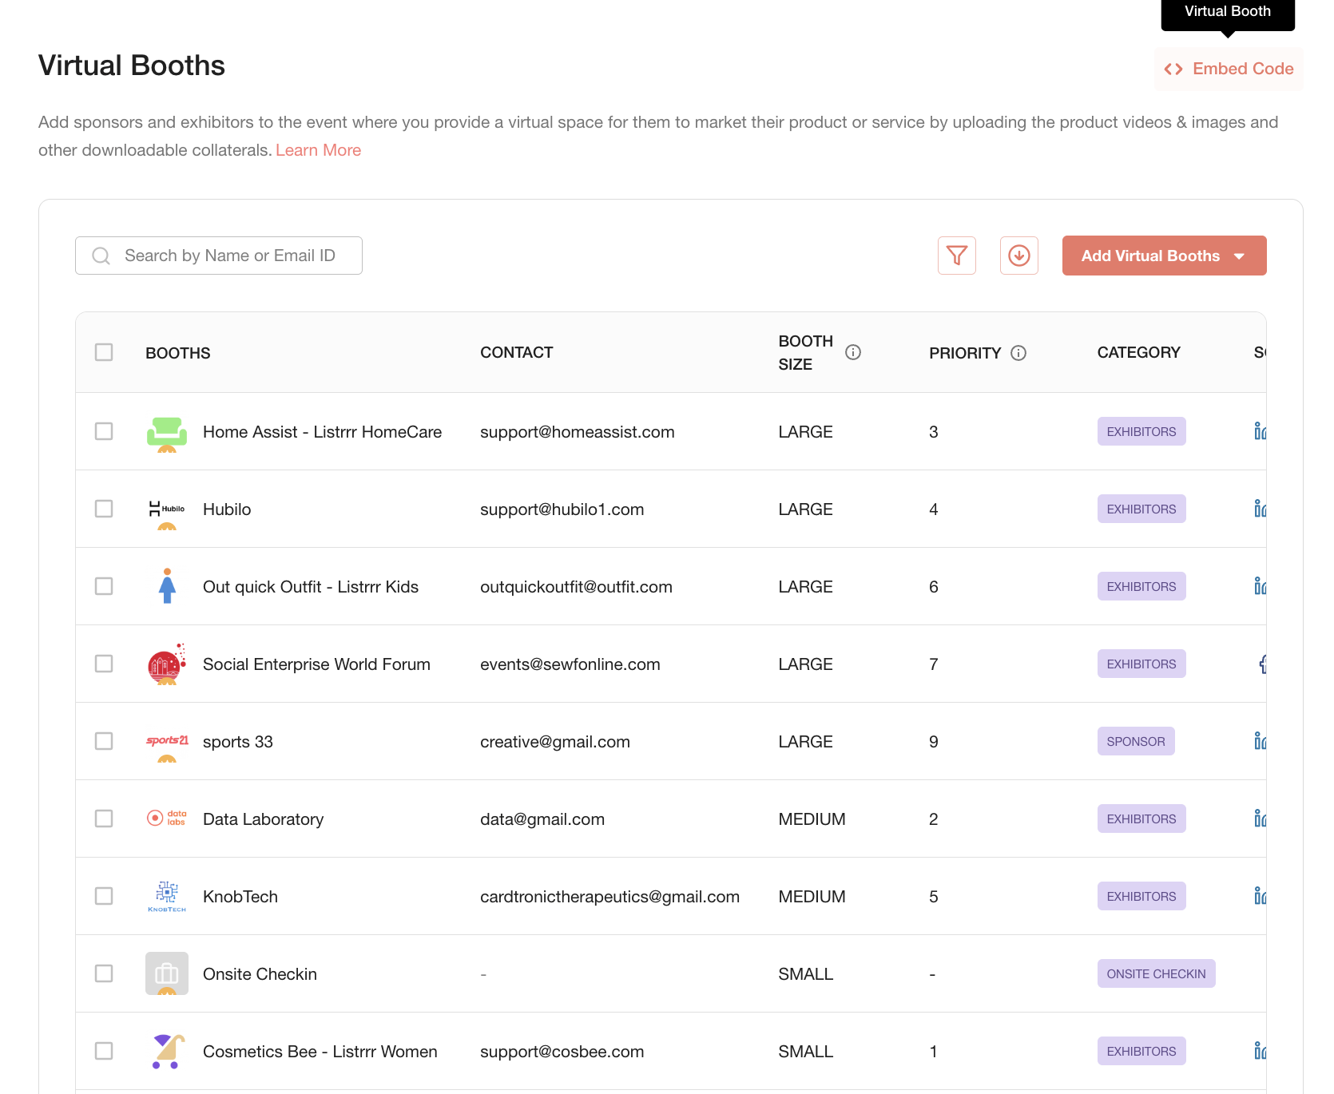The height and width of the screenshot is (1094, 1334).
Task: Click the Data Laboratory booth logo
Action: [167, 819]
